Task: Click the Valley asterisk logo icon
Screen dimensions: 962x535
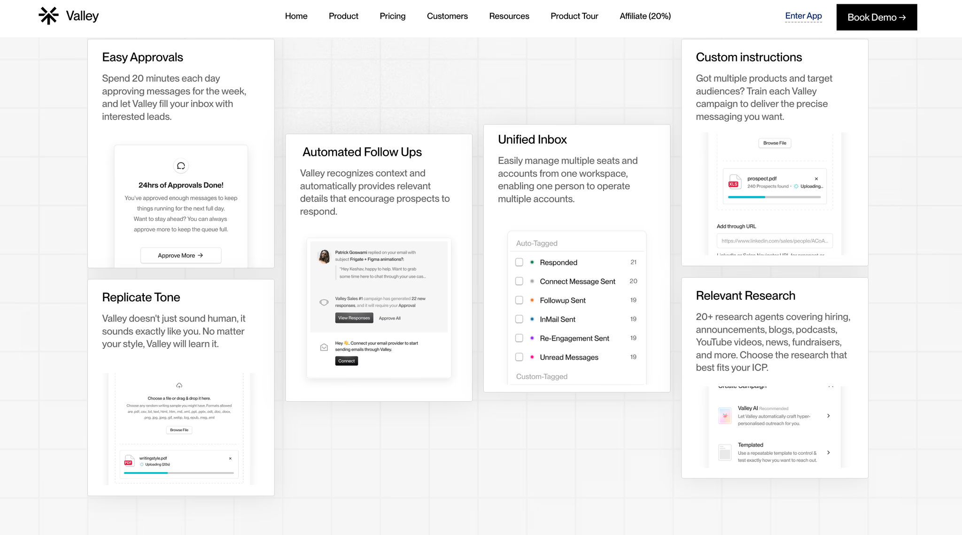Action: click(x=48, y=16)
